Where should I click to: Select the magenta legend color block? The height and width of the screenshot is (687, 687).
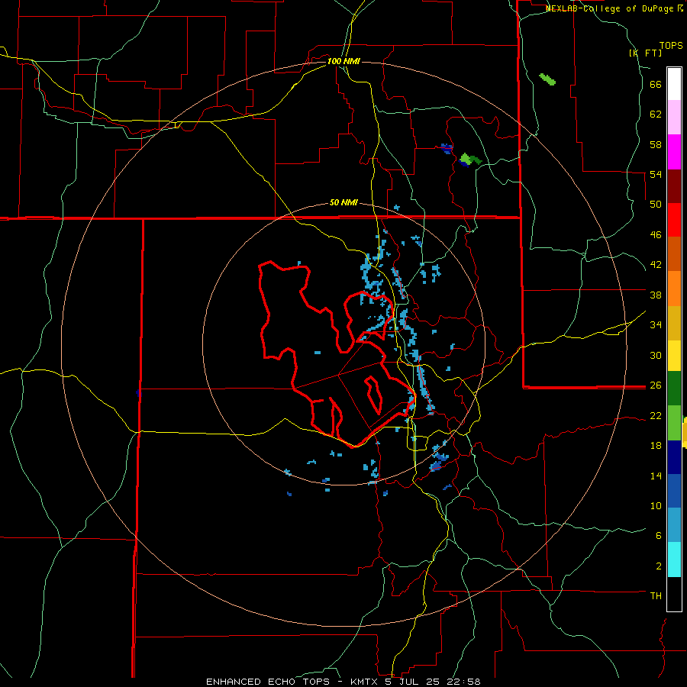point(674,152)
